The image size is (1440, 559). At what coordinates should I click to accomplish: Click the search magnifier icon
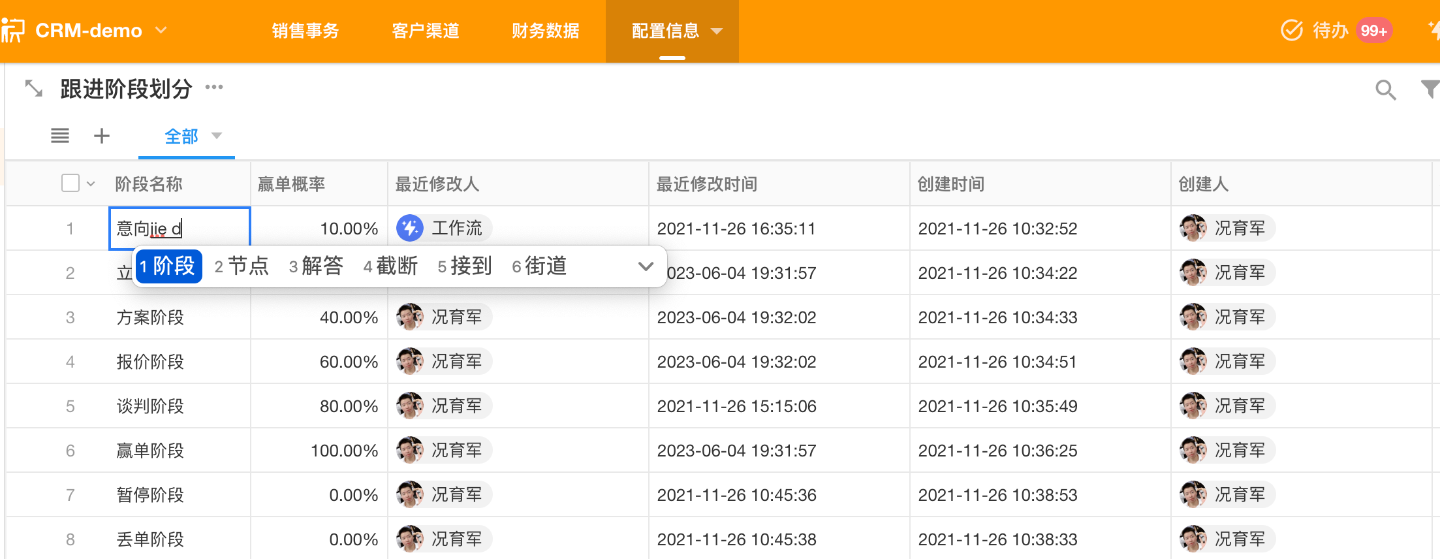pyautogui.click(x=1385, y=89)
